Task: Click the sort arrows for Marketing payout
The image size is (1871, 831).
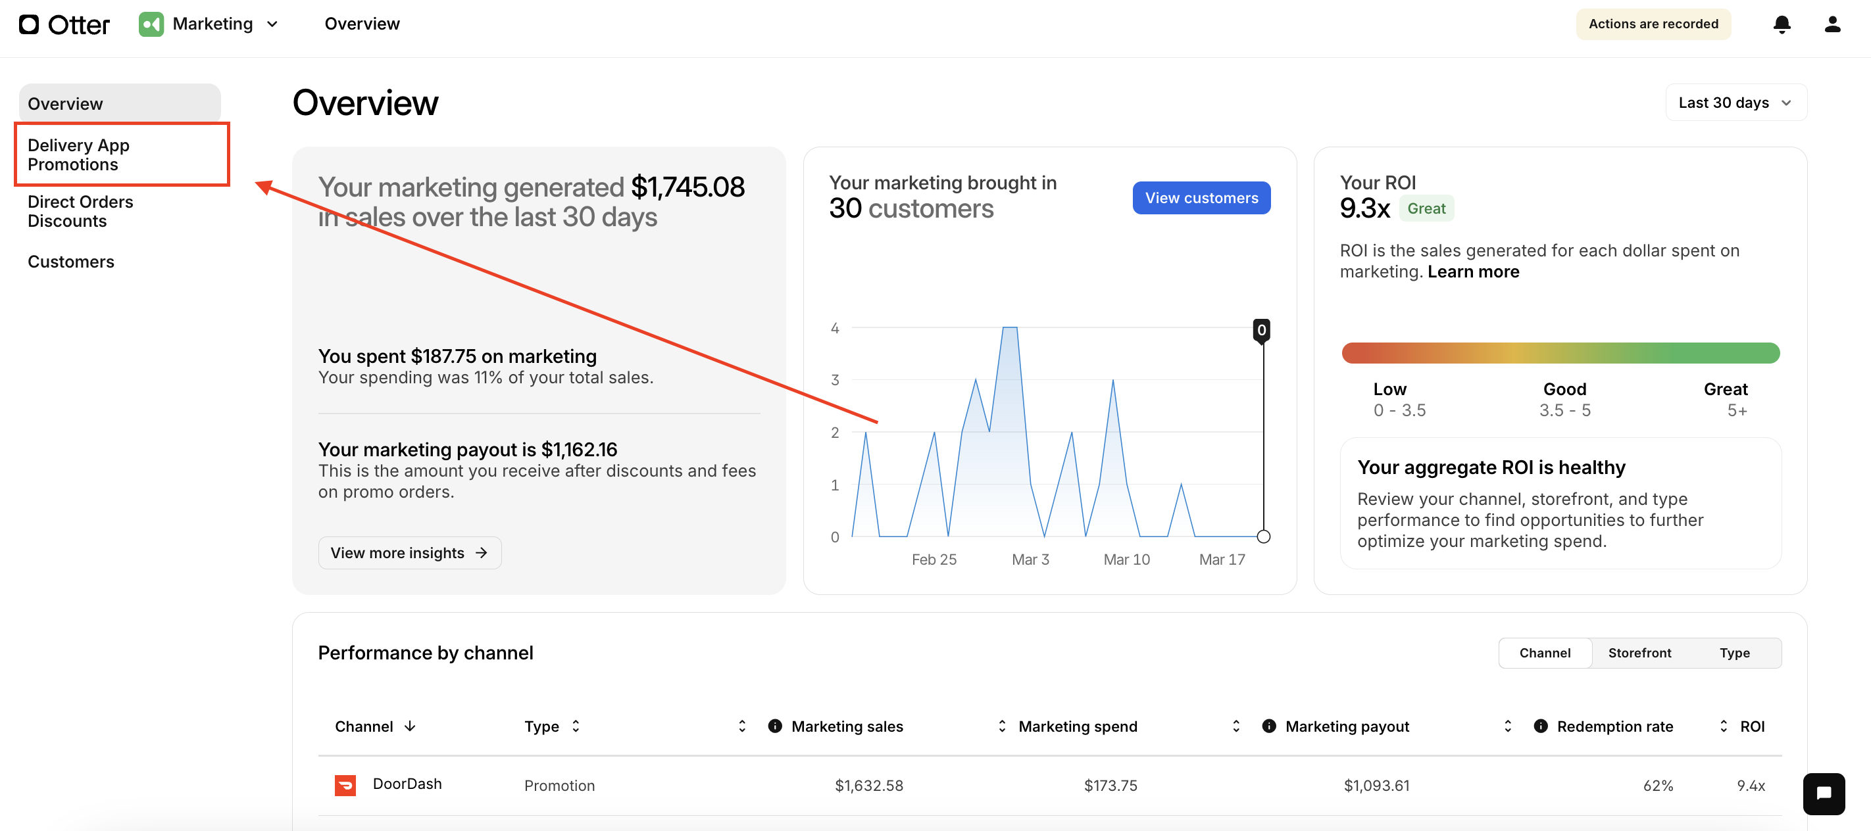Action: (x=1235, y=726)
